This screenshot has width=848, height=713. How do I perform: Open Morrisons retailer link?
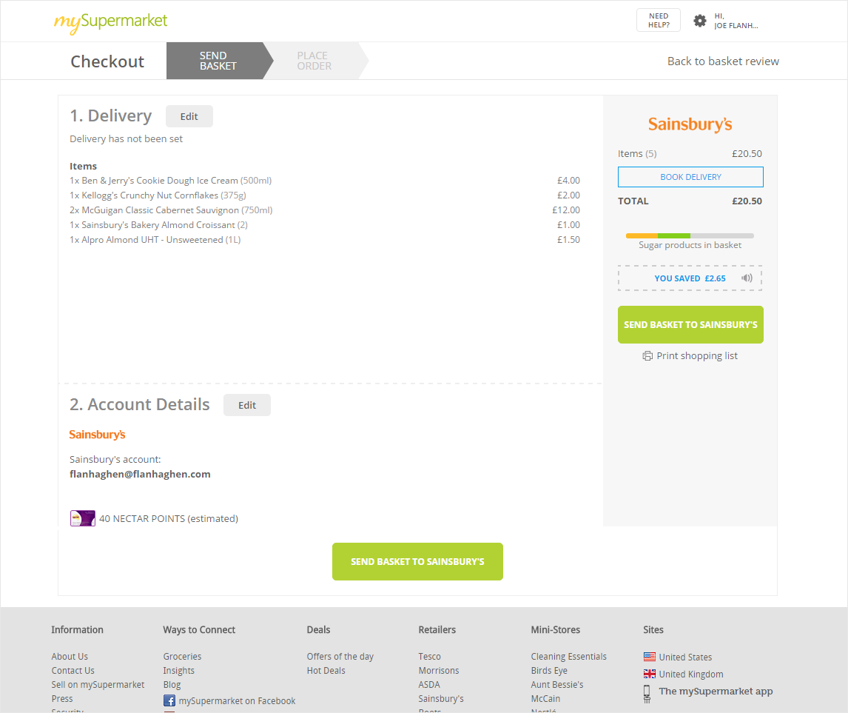(439, 671)
